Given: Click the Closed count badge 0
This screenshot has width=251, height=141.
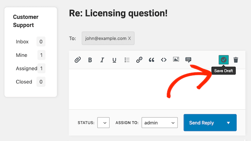Looking at the screenshot, I should click(x=41, y=82).
